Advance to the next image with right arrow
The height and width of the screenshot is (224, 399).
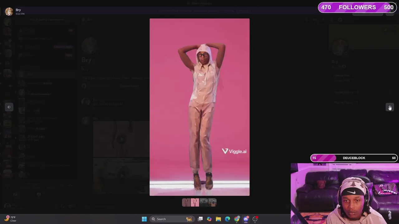coord(390,107)
